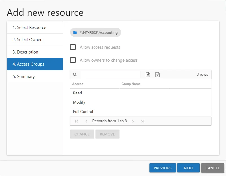Enable Allow owners to change access checkbox
This screenshot has height=176, width=226.
(73, 60)
